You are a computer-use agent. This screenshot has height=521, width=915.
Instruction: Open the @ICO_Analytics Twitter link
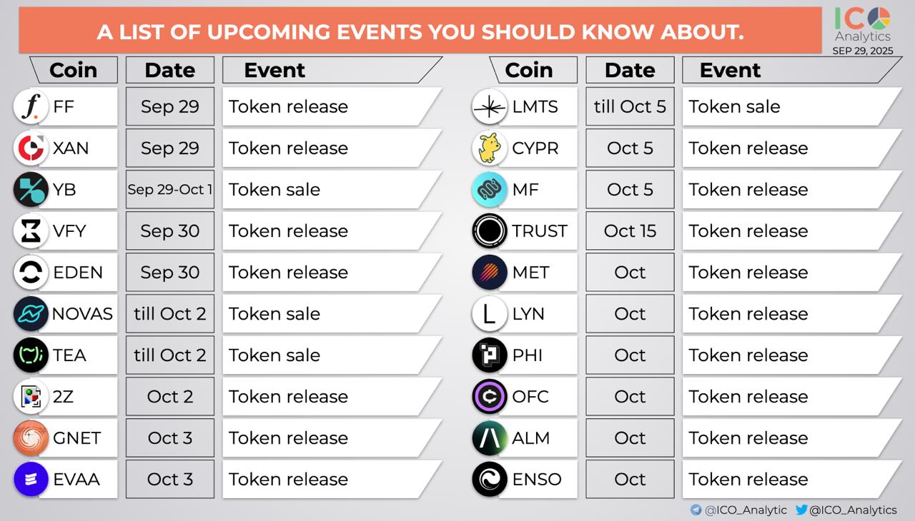846,510
